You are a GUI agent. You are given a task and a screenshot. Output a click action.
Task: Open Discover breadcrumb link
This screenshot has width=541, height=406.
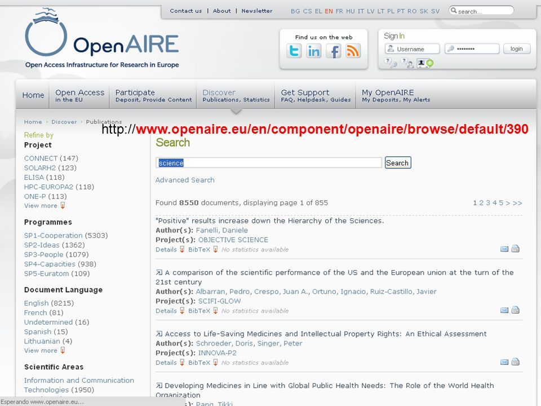(64, 122)
